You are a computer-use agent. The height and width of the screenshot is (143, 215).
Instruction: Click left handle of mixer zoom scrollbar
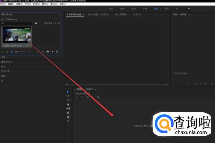pos(67,85)
